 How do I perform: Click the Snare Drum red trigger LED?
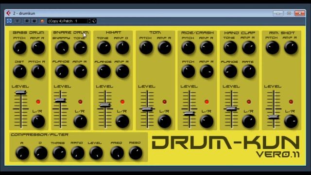(80, 102)
